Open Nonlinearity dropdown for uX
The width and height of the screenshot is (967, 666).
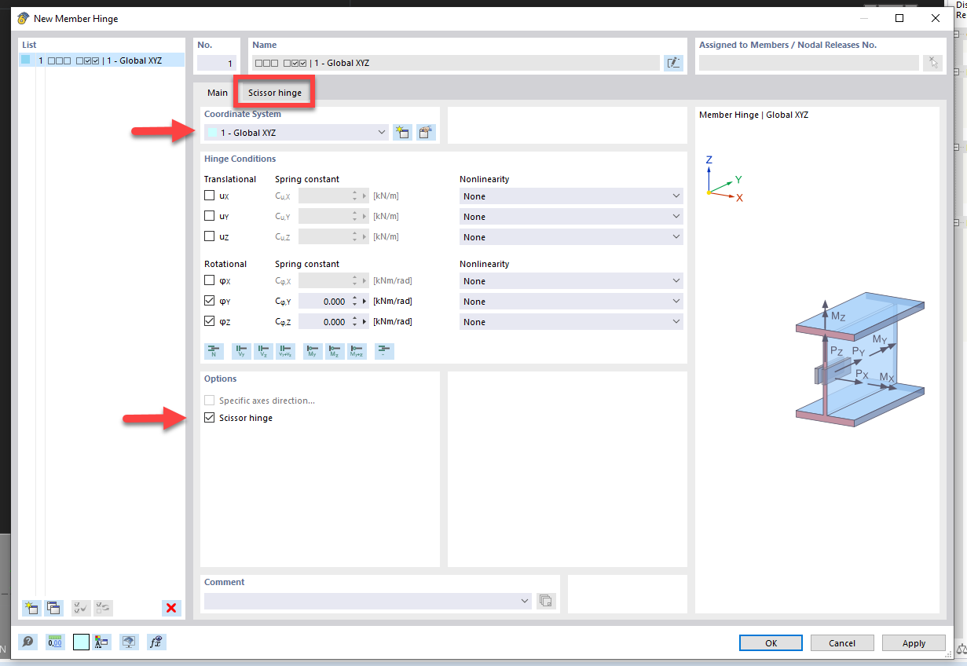tap(571, 196)
